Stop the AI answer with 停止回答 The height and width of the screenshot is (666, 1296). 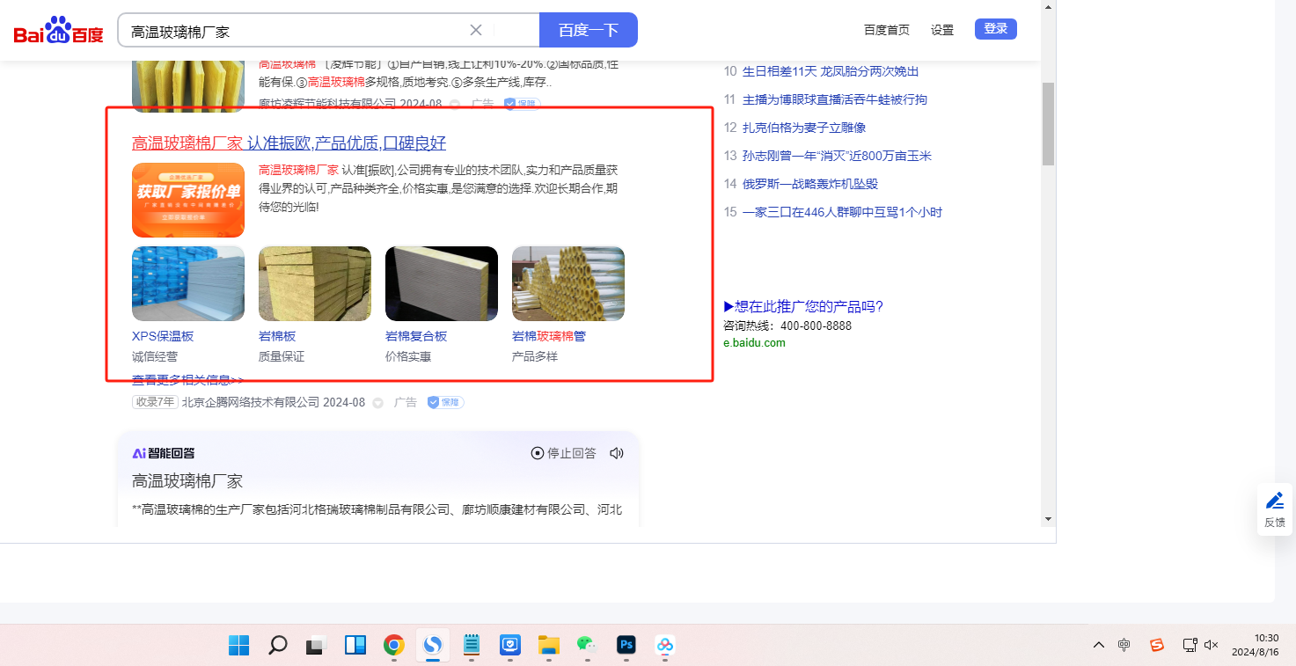click(563, 453)
